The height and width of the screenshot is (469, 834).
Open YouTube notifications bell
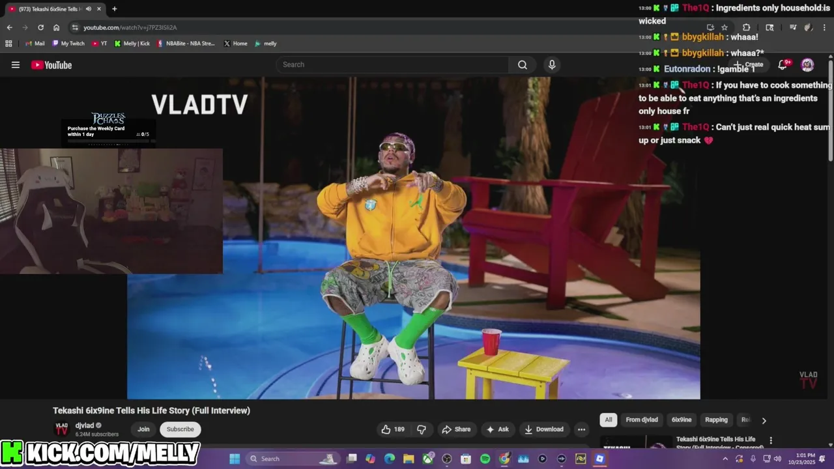click(783, 64)
